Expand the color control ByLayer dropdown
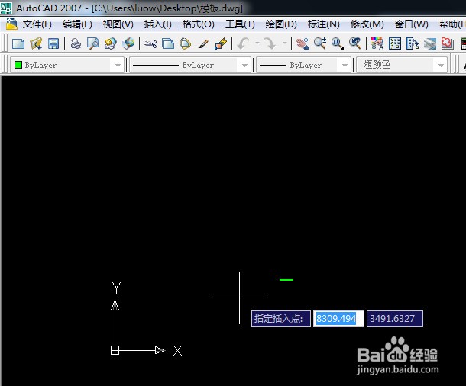 118,66
